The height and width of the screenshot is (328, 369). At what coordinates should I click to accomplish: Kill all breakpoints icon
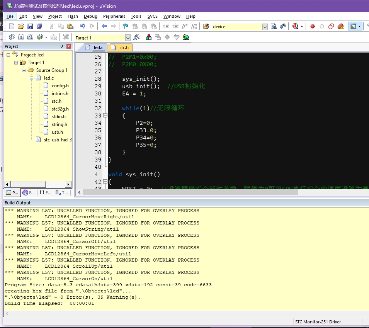(x=340, y=26)
